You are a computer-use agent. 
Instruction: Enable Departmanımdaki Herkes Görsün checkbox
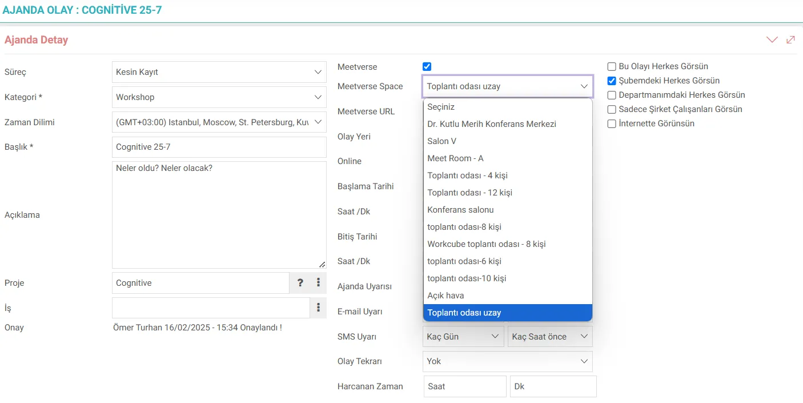612,95
